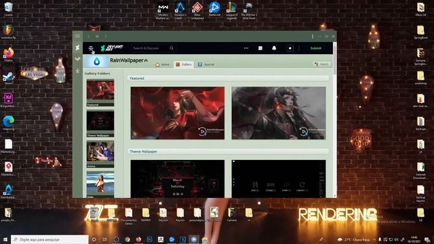
Task: Open the RainWallpaper sidebar menu icon
Action: coord(77,36)
